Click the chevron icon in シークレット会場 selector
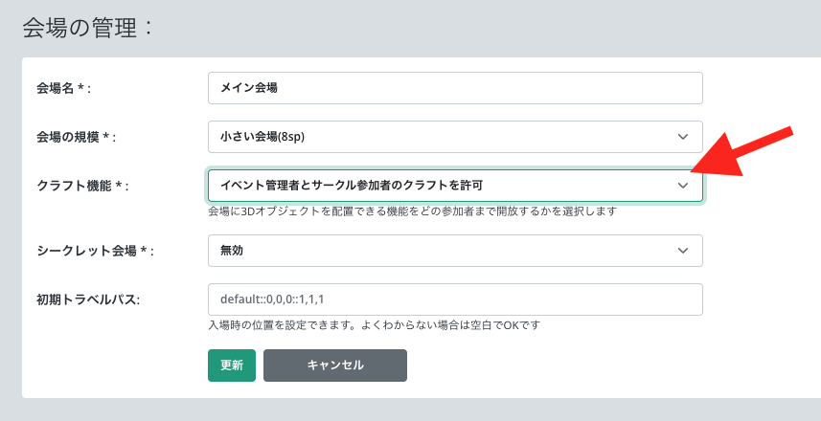The height and width of the screenshot is (421, 821). pyautogui.click(x=682, y=251)
